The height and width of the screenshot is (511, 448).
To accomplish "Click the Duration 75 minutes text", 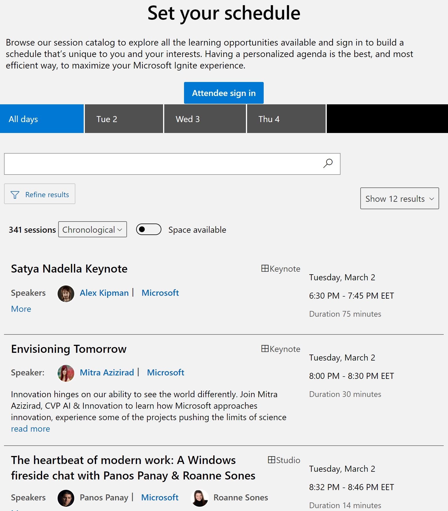I will (x=345, y=314).
